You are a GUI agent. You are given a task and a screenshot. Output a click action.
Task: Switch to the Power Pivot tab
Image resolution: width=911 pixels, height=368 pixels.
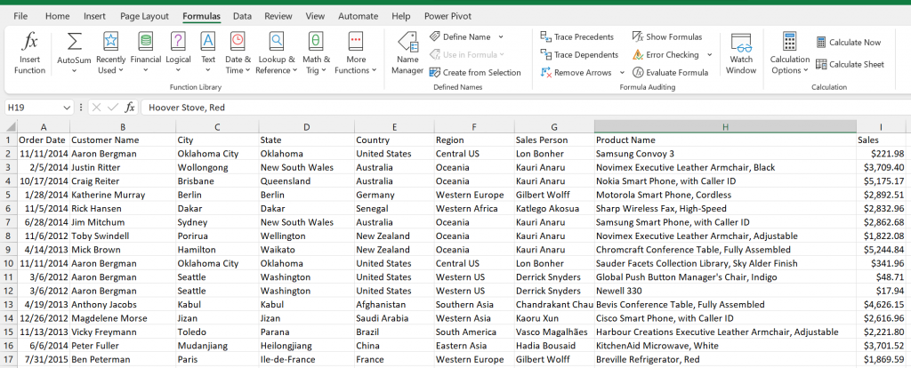pos(447,16)
